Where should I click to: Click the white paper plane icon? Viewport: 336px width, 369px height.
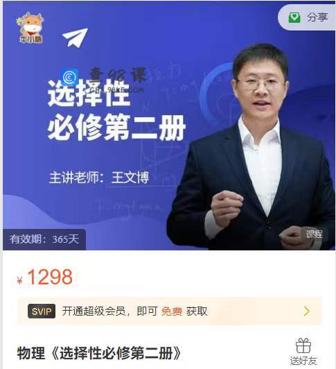(75, 37)
